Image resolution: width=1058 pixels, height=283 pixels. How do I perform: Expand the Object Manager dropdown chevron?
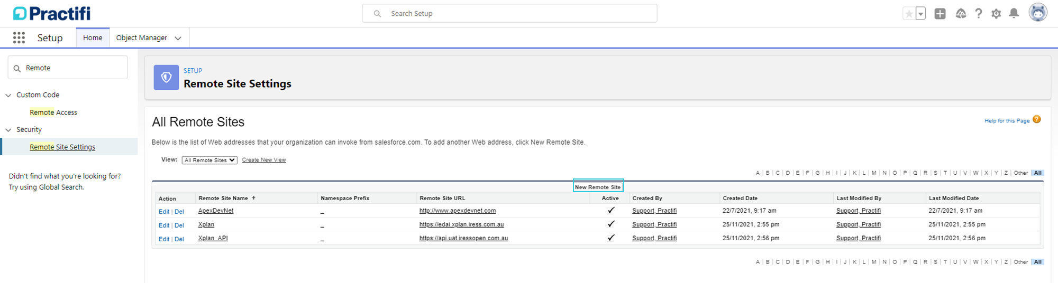click(178, 38)
